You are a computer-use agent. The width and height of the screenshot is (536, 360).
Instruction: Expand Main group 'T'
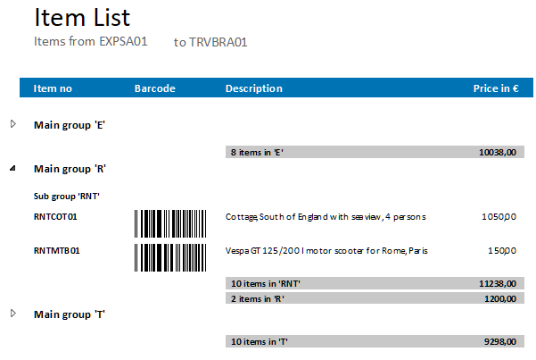(x=13, y=313)
